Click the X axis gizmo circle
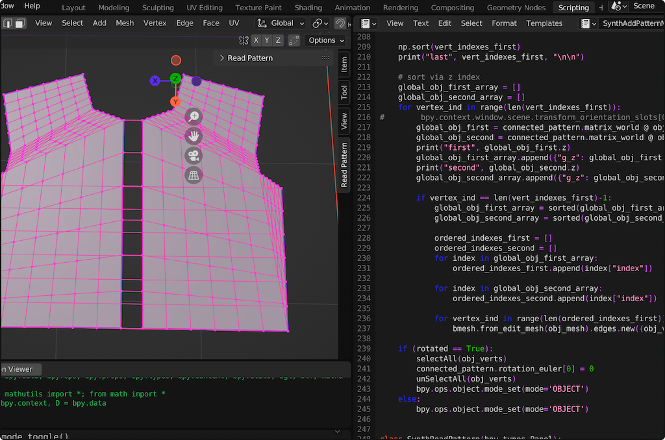665x440 pixels. (155, 81)
